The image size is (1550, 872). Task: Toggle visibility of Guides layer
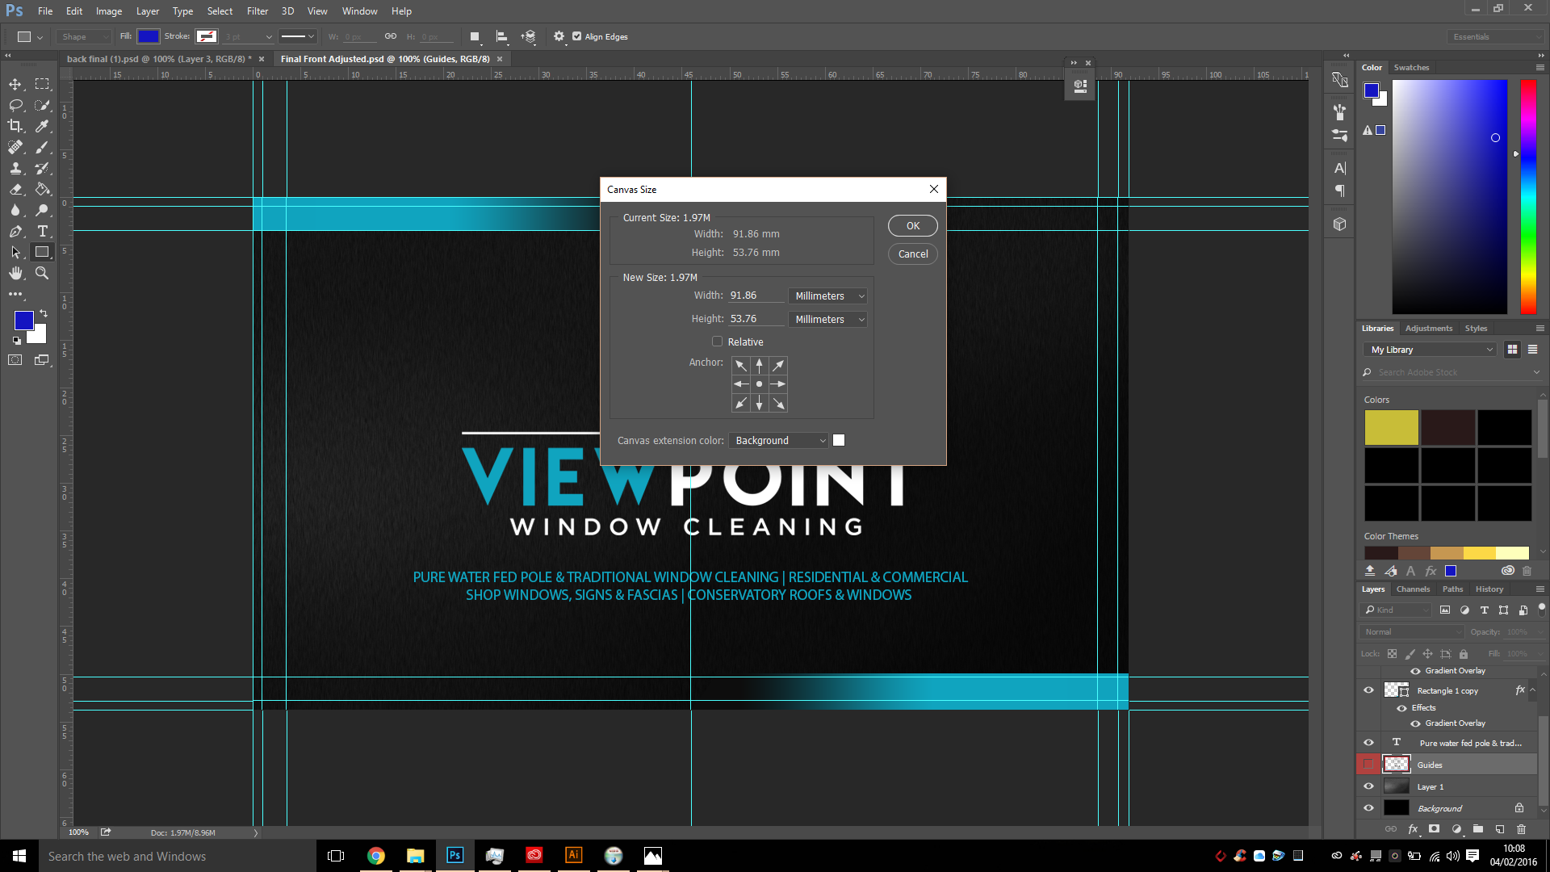pos(1369,765)
